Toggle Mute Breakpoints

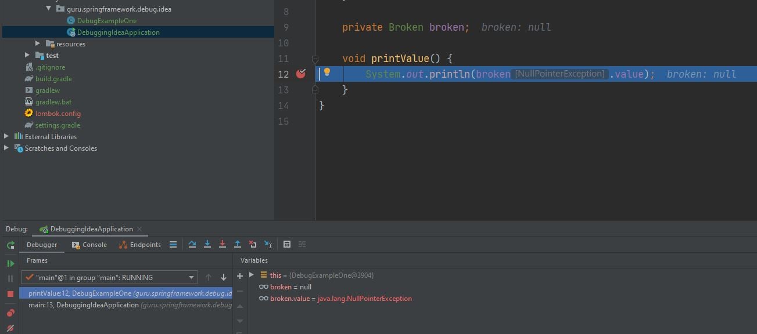[10, 328]
